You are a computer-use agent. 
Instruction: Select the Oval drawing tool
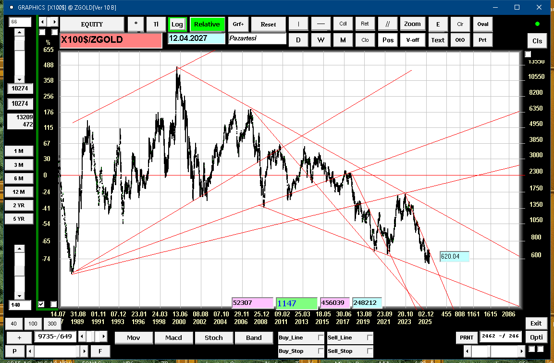pos(482,24)
